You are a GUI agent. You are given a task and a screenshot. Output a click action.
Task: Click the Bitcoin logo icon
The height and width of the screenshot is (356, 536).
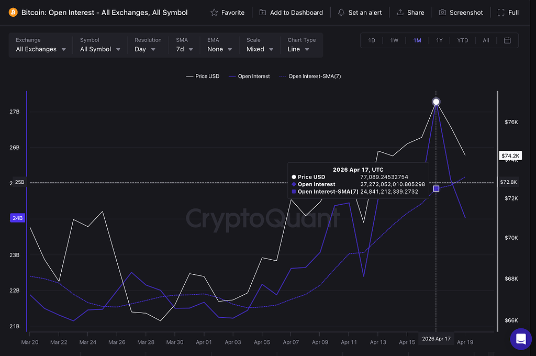[13, 13]
